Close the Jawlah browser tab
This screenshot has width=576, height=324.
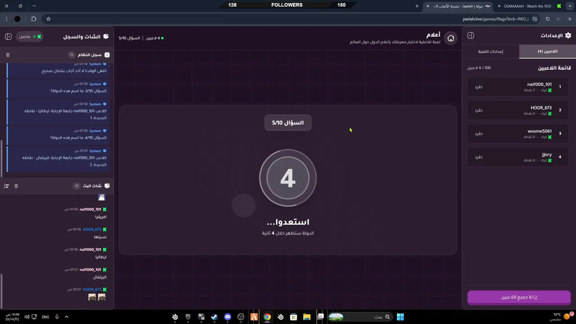pos(427,6)
